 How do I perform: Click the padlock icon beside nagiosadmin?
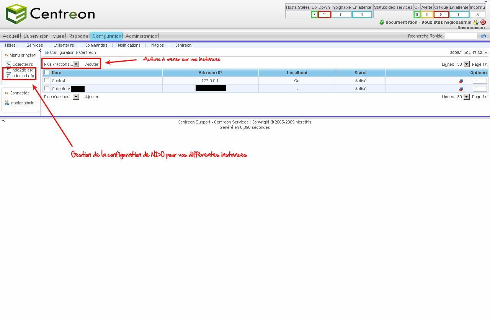pos(476,23)
